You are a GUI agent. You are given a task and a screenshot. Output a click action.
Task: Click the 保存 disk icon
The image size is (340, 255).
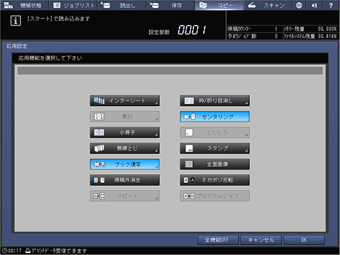(154, 5)
